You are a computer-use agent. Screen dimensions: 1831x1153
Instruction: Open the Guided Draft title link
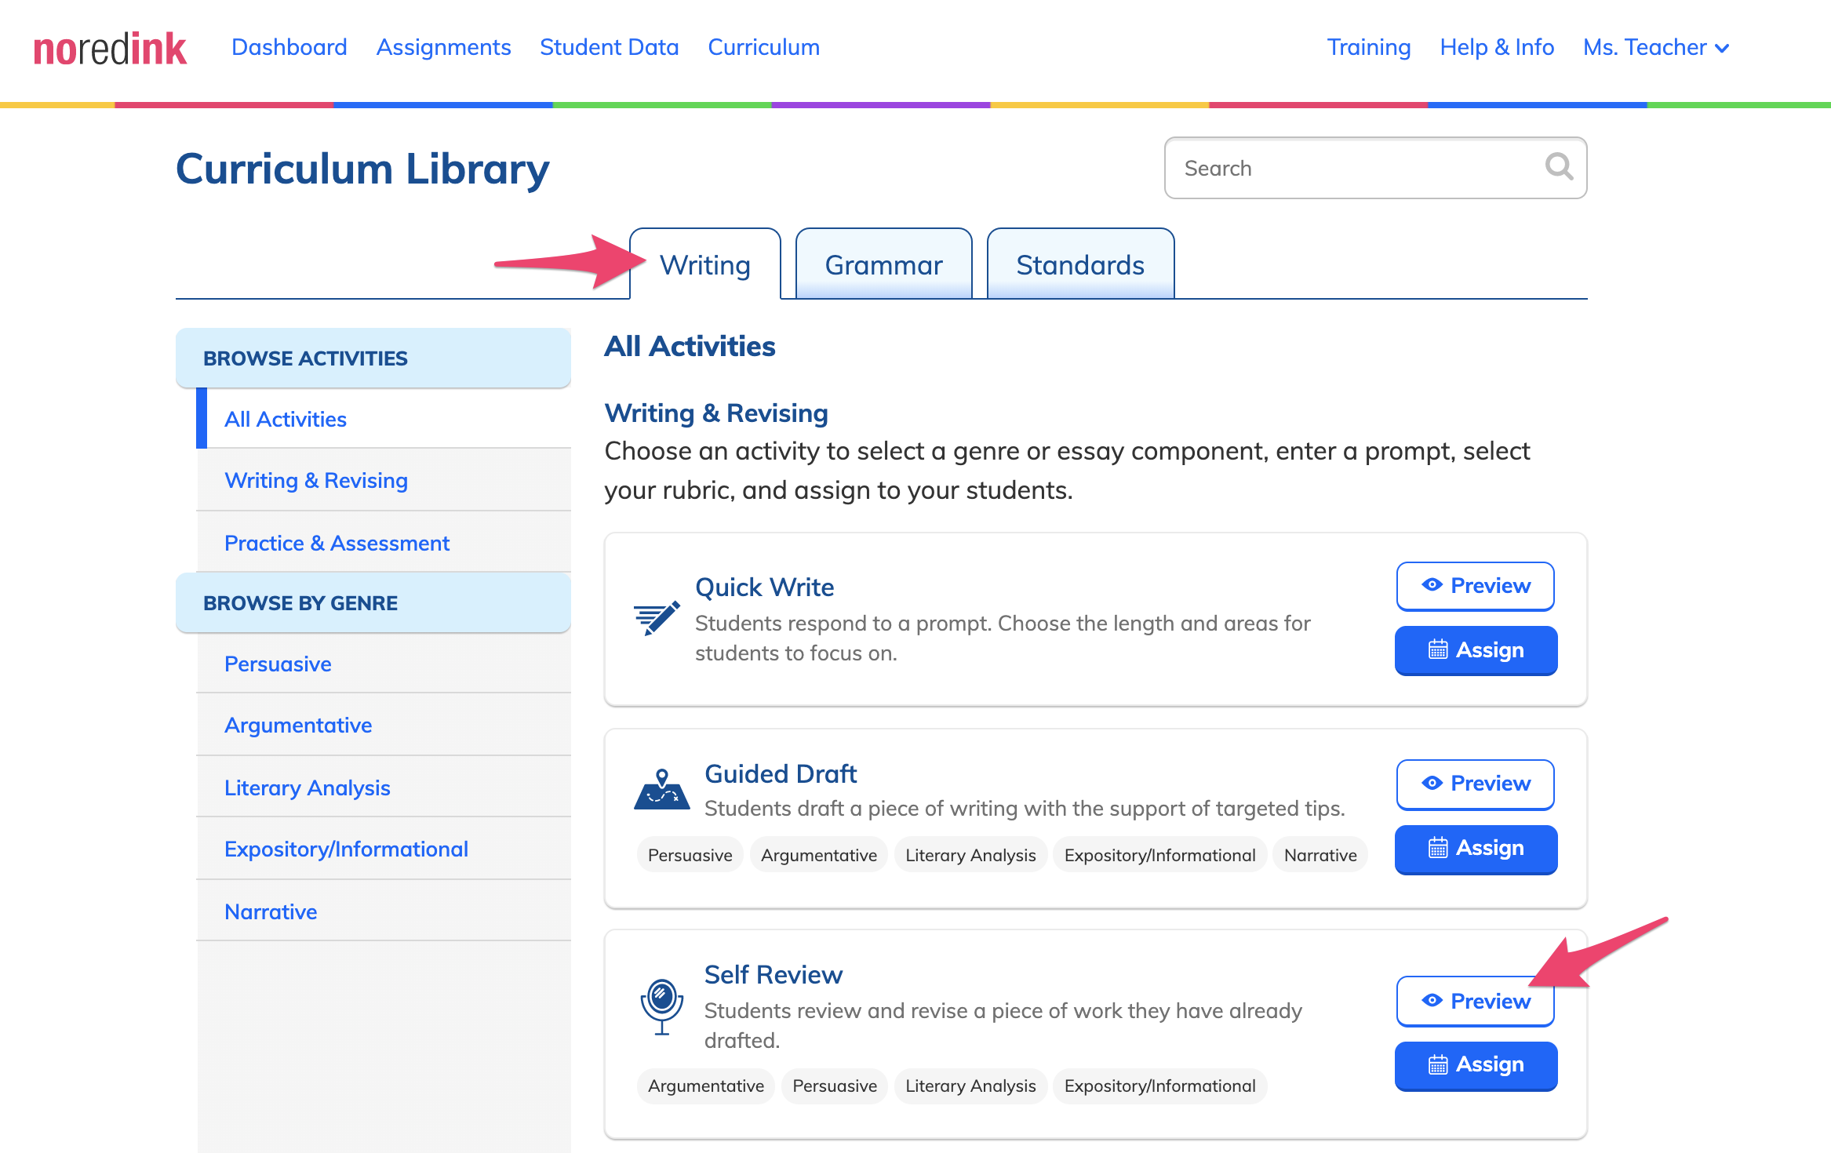[781, 773]
